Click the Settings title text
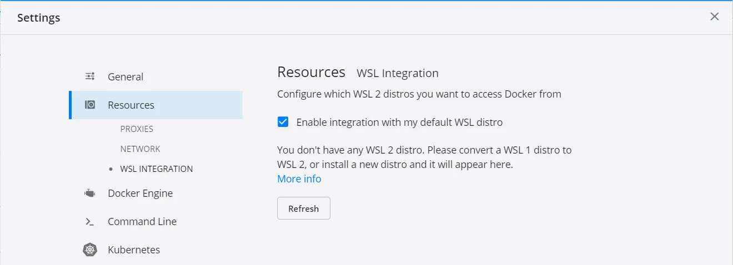Viewport: 733px width, 265px height. pyautogui.click(x=39, y=18)
